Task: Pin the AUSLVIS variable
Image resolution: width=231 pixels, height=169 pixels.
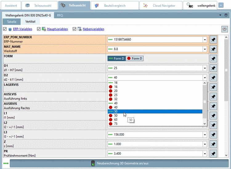Action: pos(213,96)
